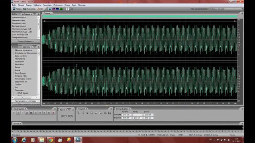The width and height of the screenshot is (255, 143).
Task: Click Zoom Out Horizontally icon in Масштаб panel
Action: (x=83, y=113)
